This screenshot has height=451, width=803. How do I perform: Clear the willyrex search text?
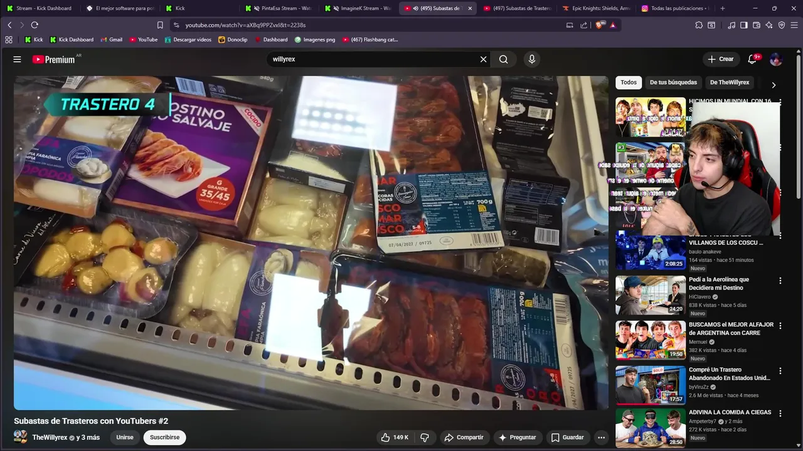coord(483,59)
